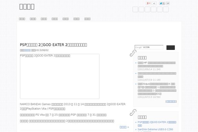This screenshot has height=132, width=198.
Task: Open the comment dated 2012/07/19 11:18
Action: coord(157,75)
